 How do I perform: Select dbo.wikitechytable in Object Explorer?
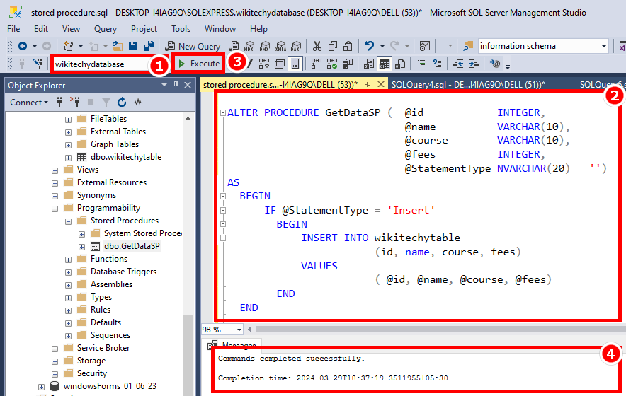[125, 157]
